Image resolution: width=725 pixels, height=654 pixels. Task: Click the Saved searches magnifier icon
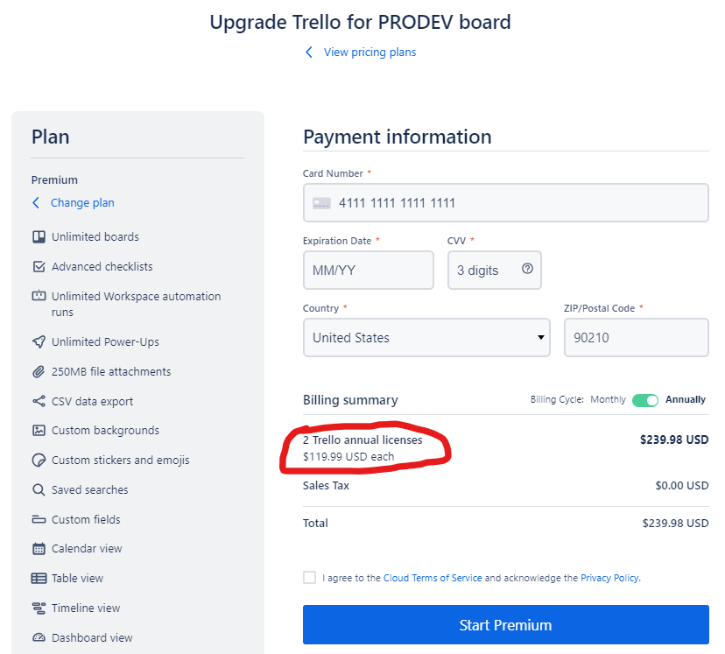pos(39,490)
